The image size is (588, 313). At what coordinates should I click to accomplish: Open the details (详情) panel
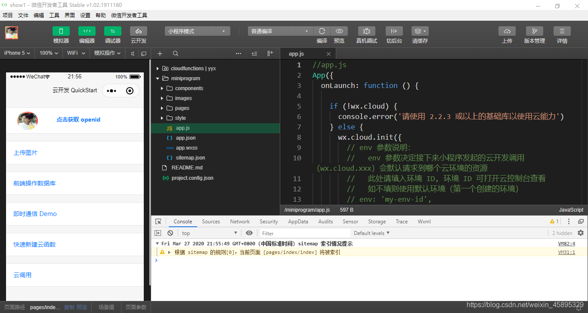coord(562,31)
